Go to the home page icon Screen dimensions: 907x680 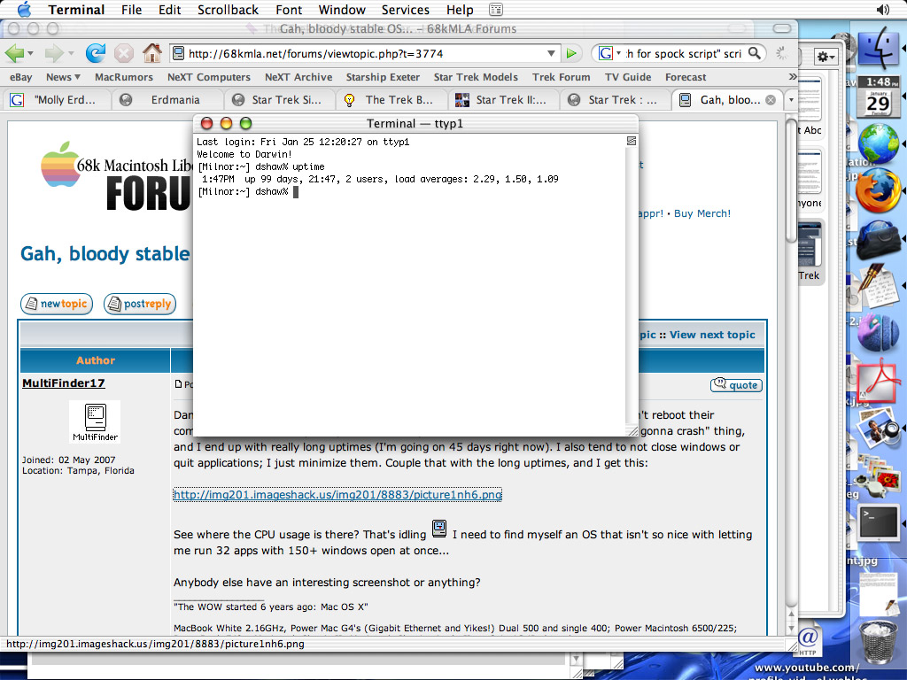click(152, 53)
